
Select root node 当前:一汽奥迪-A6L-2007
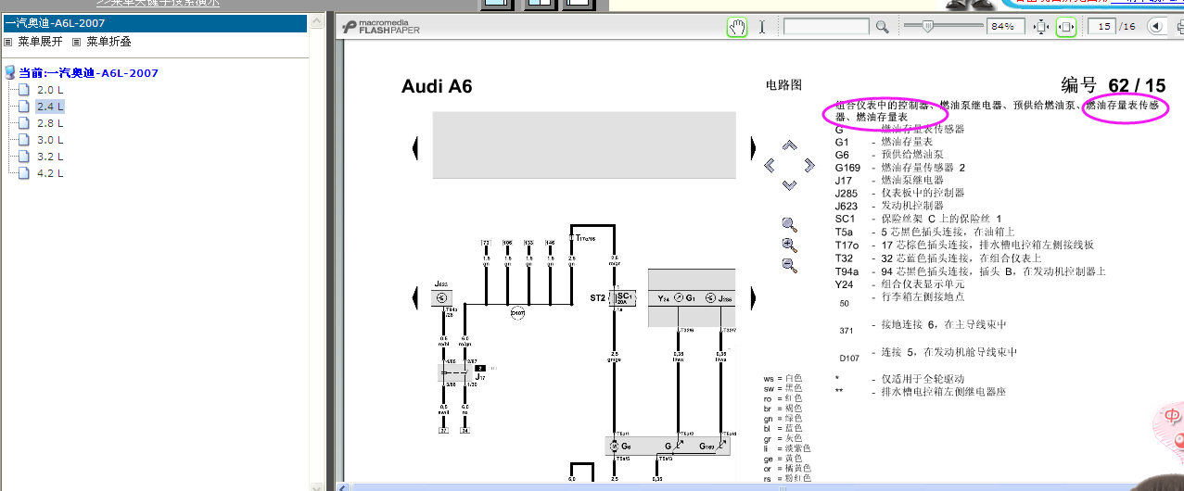[89, 73]
